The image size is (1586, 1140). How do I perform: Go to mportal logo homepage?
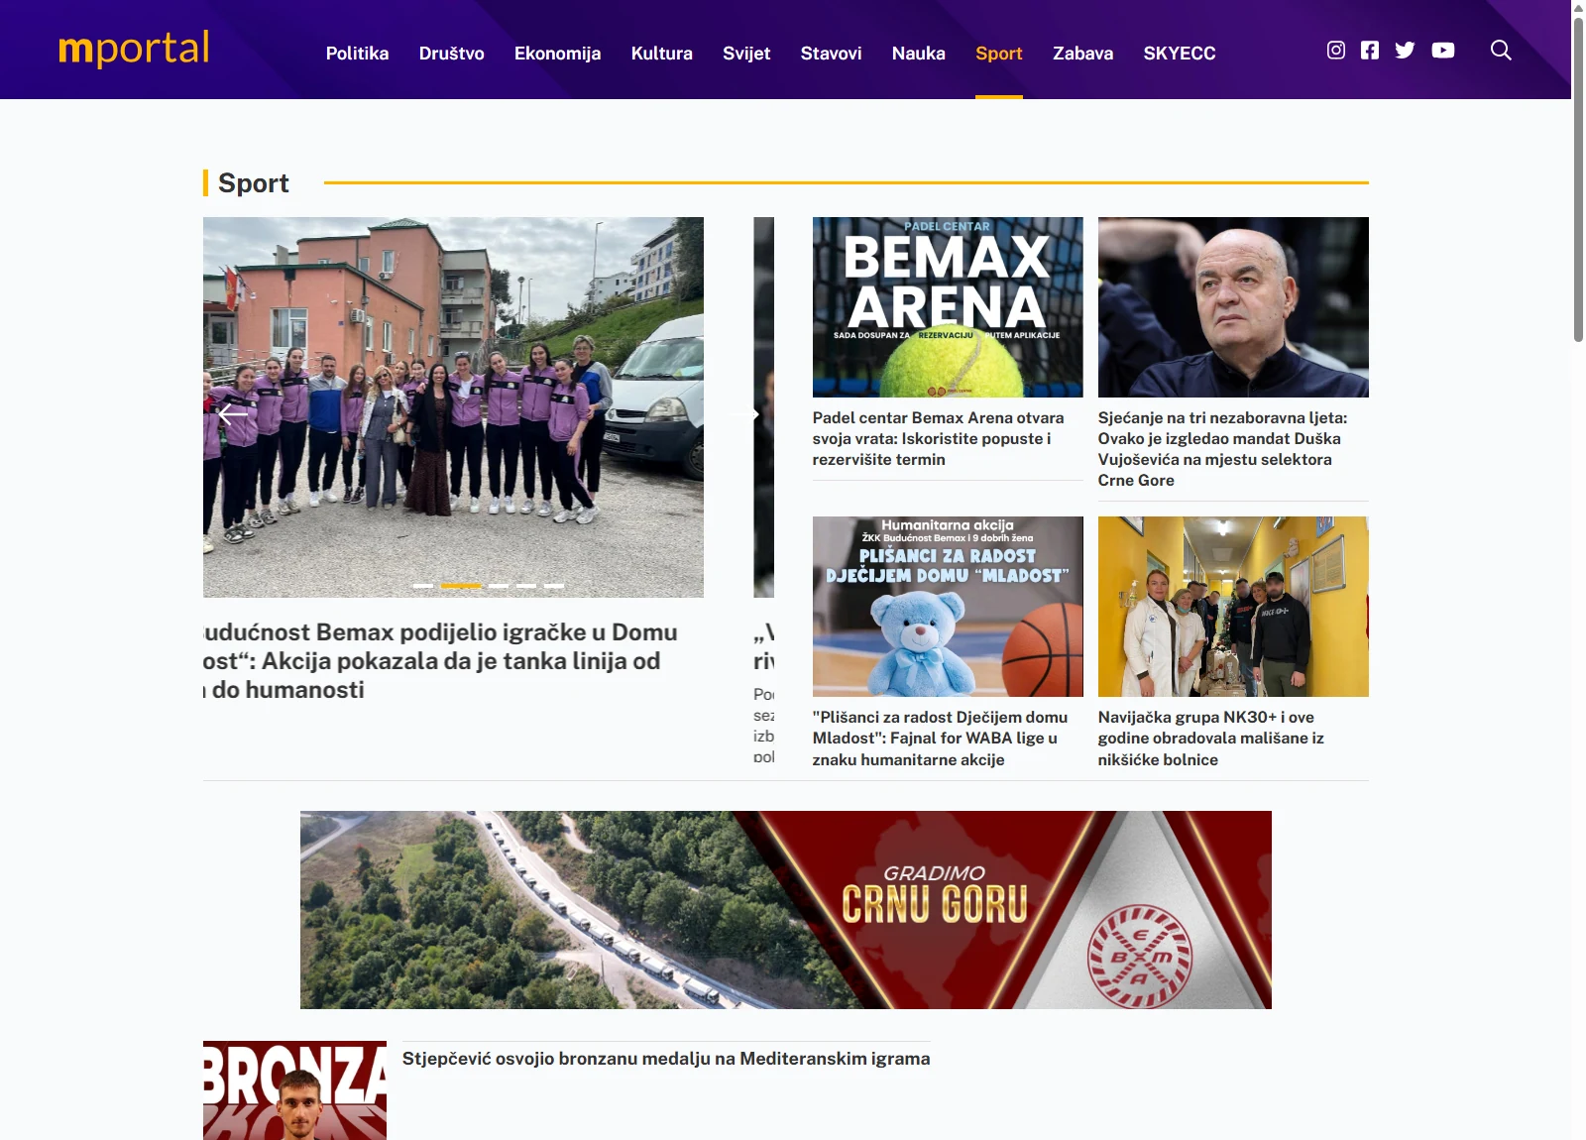coord(134,49)
